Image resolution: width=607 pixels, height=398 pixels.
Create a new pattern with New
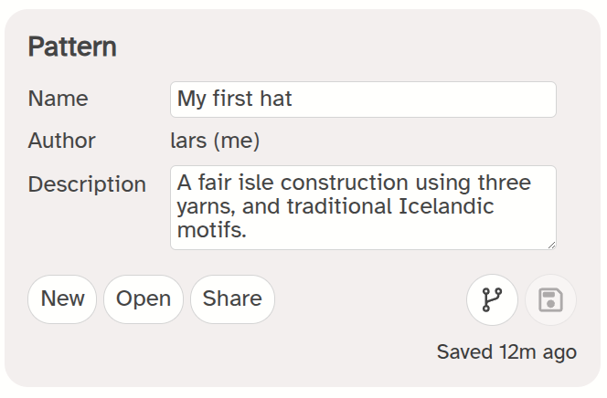[x=62, y=299]
